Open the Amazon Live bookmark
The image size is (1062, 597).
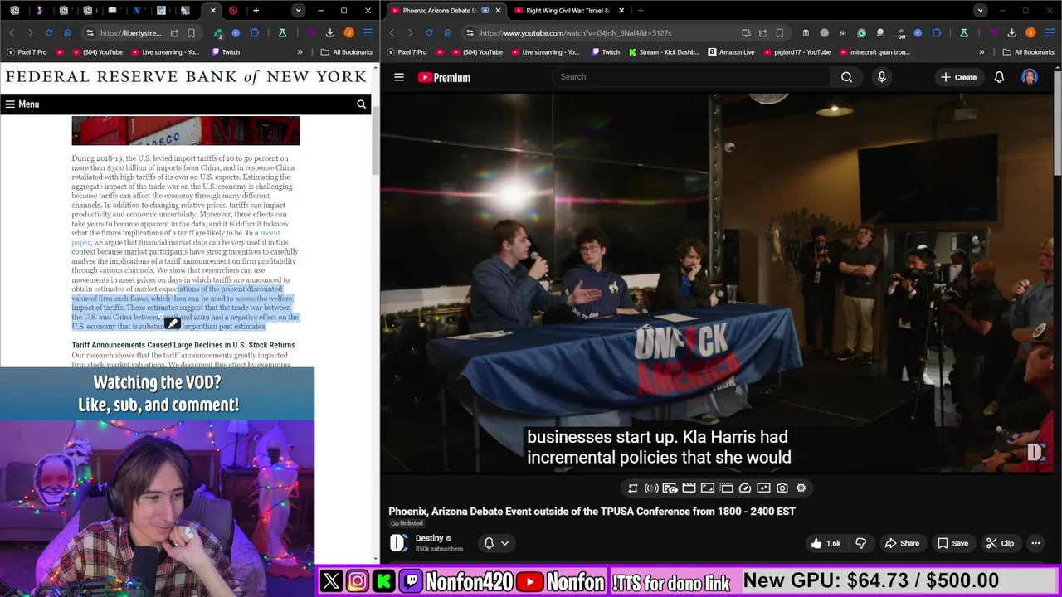pyautogui.click(x=731, y=52)
